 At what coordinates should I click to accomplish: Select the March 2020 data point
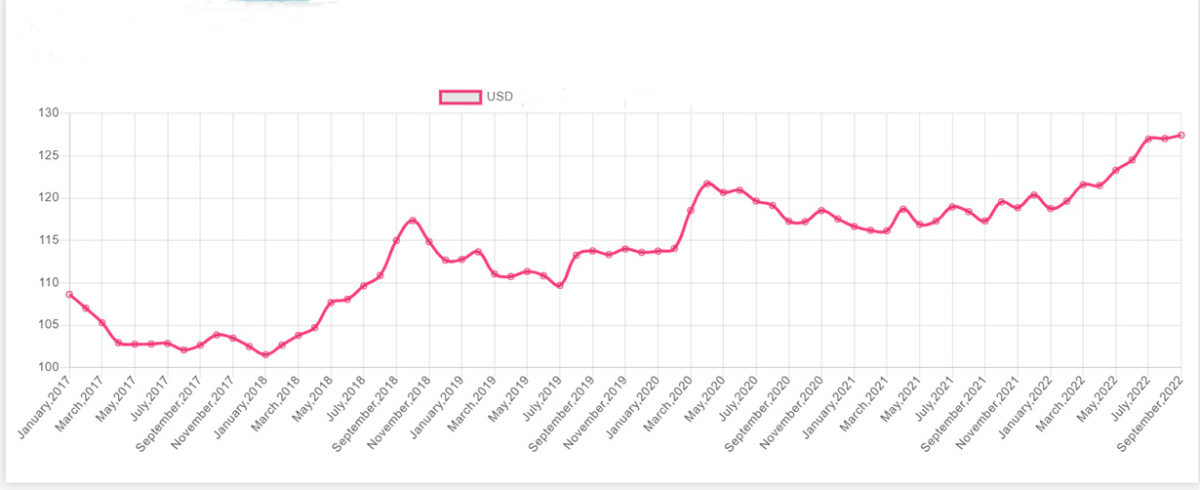pos(691,210)
